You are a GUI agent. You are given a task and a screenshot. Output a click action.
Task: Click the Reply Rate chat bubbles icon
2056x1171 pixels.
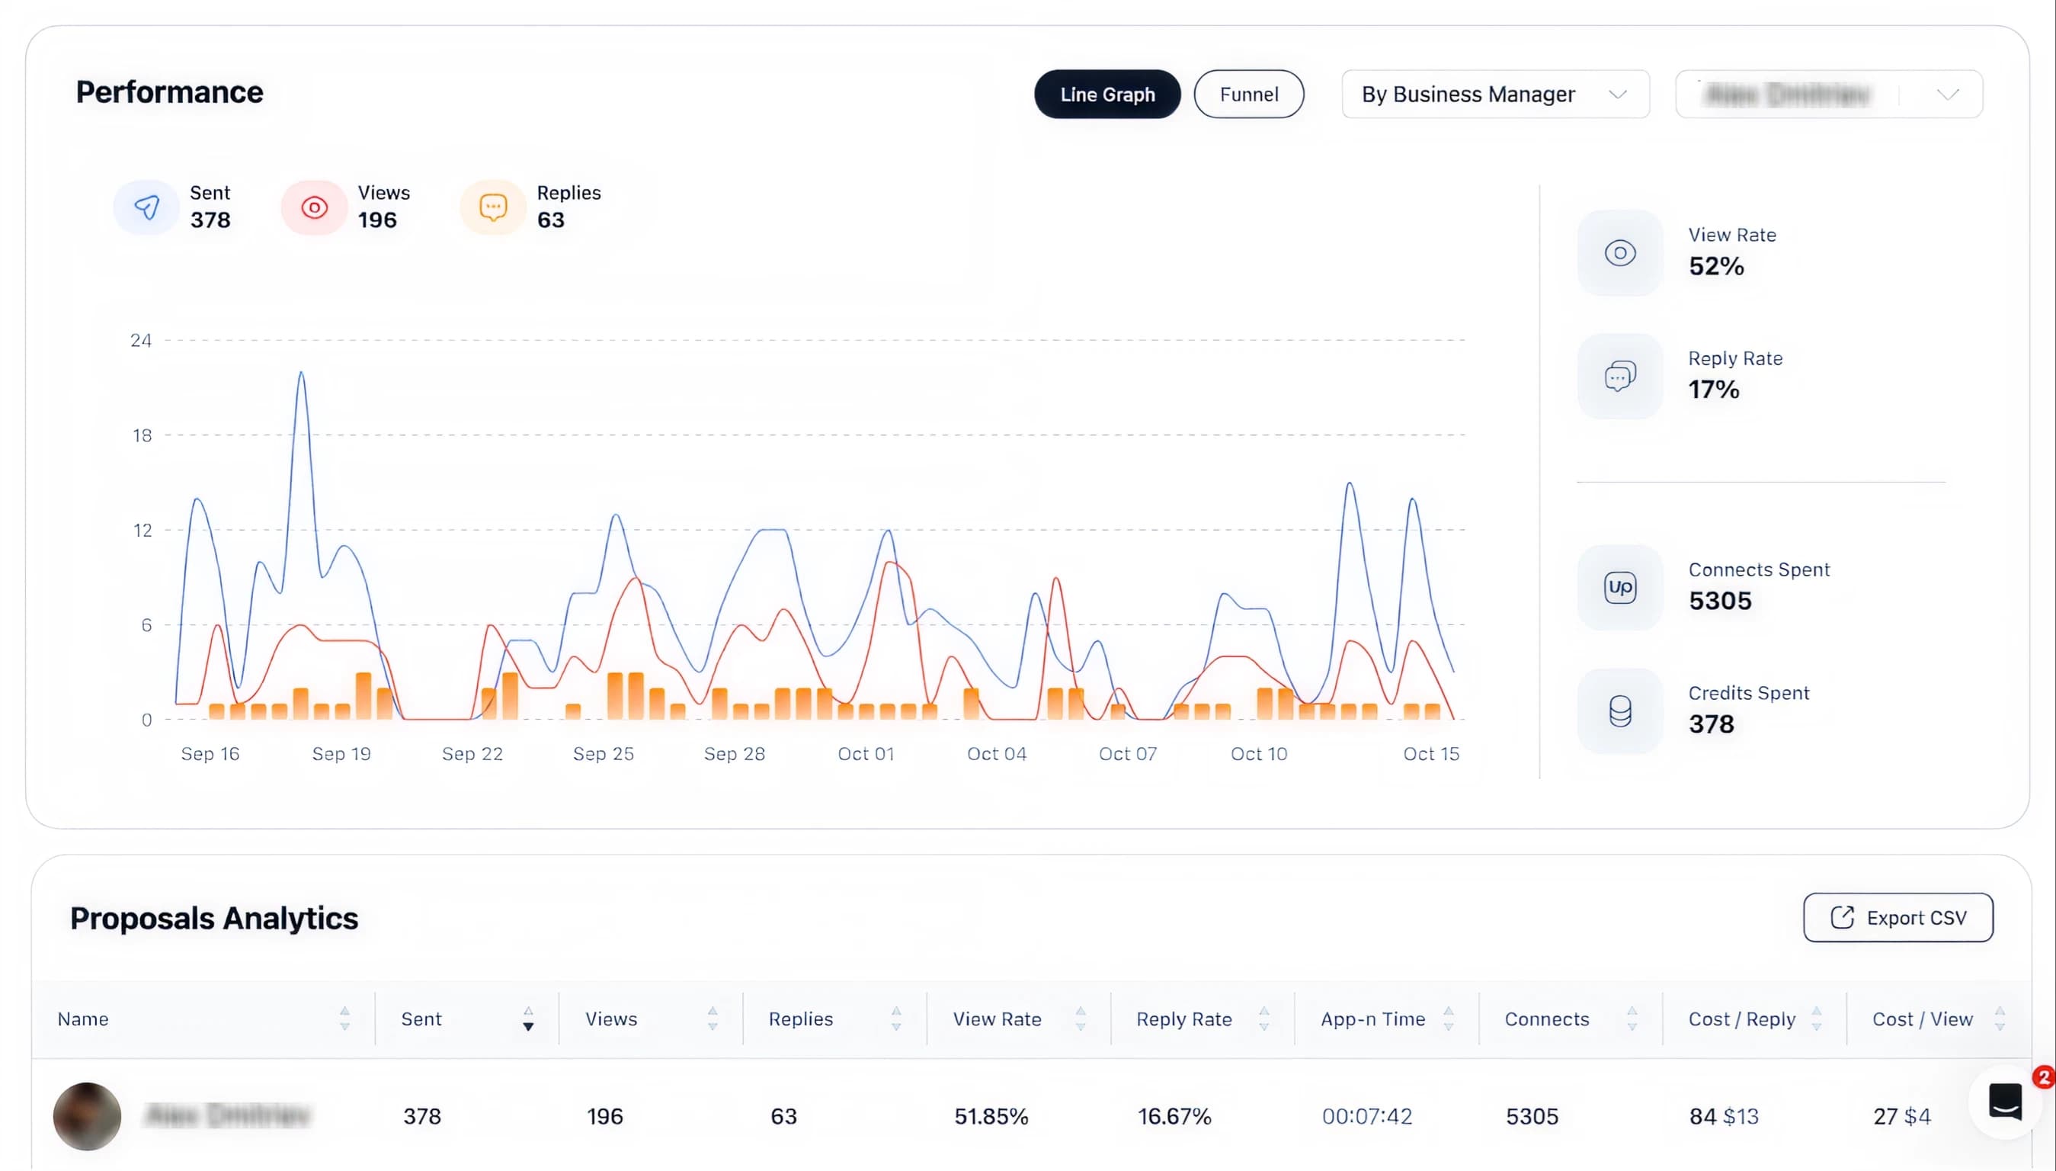click(x=1619, y=377)
